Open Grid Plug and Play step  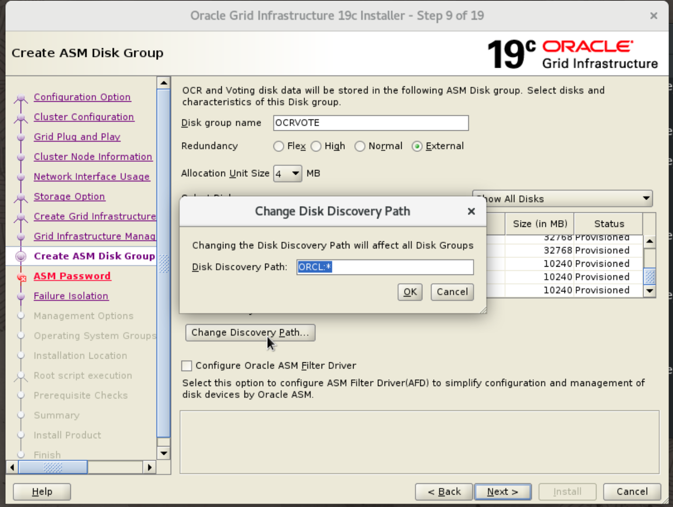pos(77,137)
